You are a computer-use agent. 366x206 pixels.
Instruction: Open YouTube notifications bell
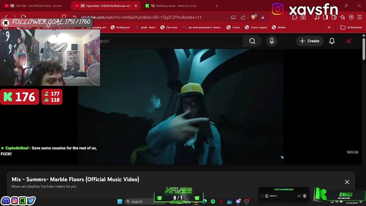(x=332, y=41)
